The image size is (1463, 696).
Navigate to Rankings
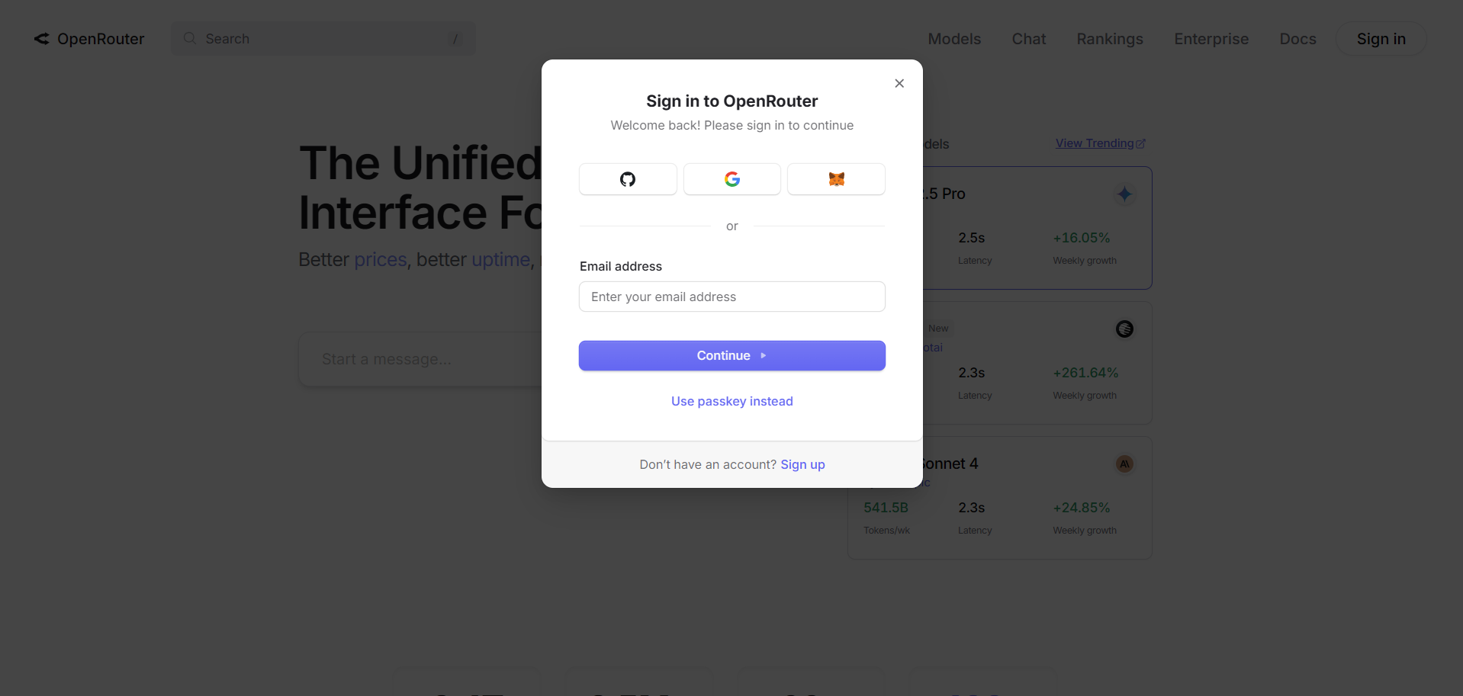[1109, 38]
